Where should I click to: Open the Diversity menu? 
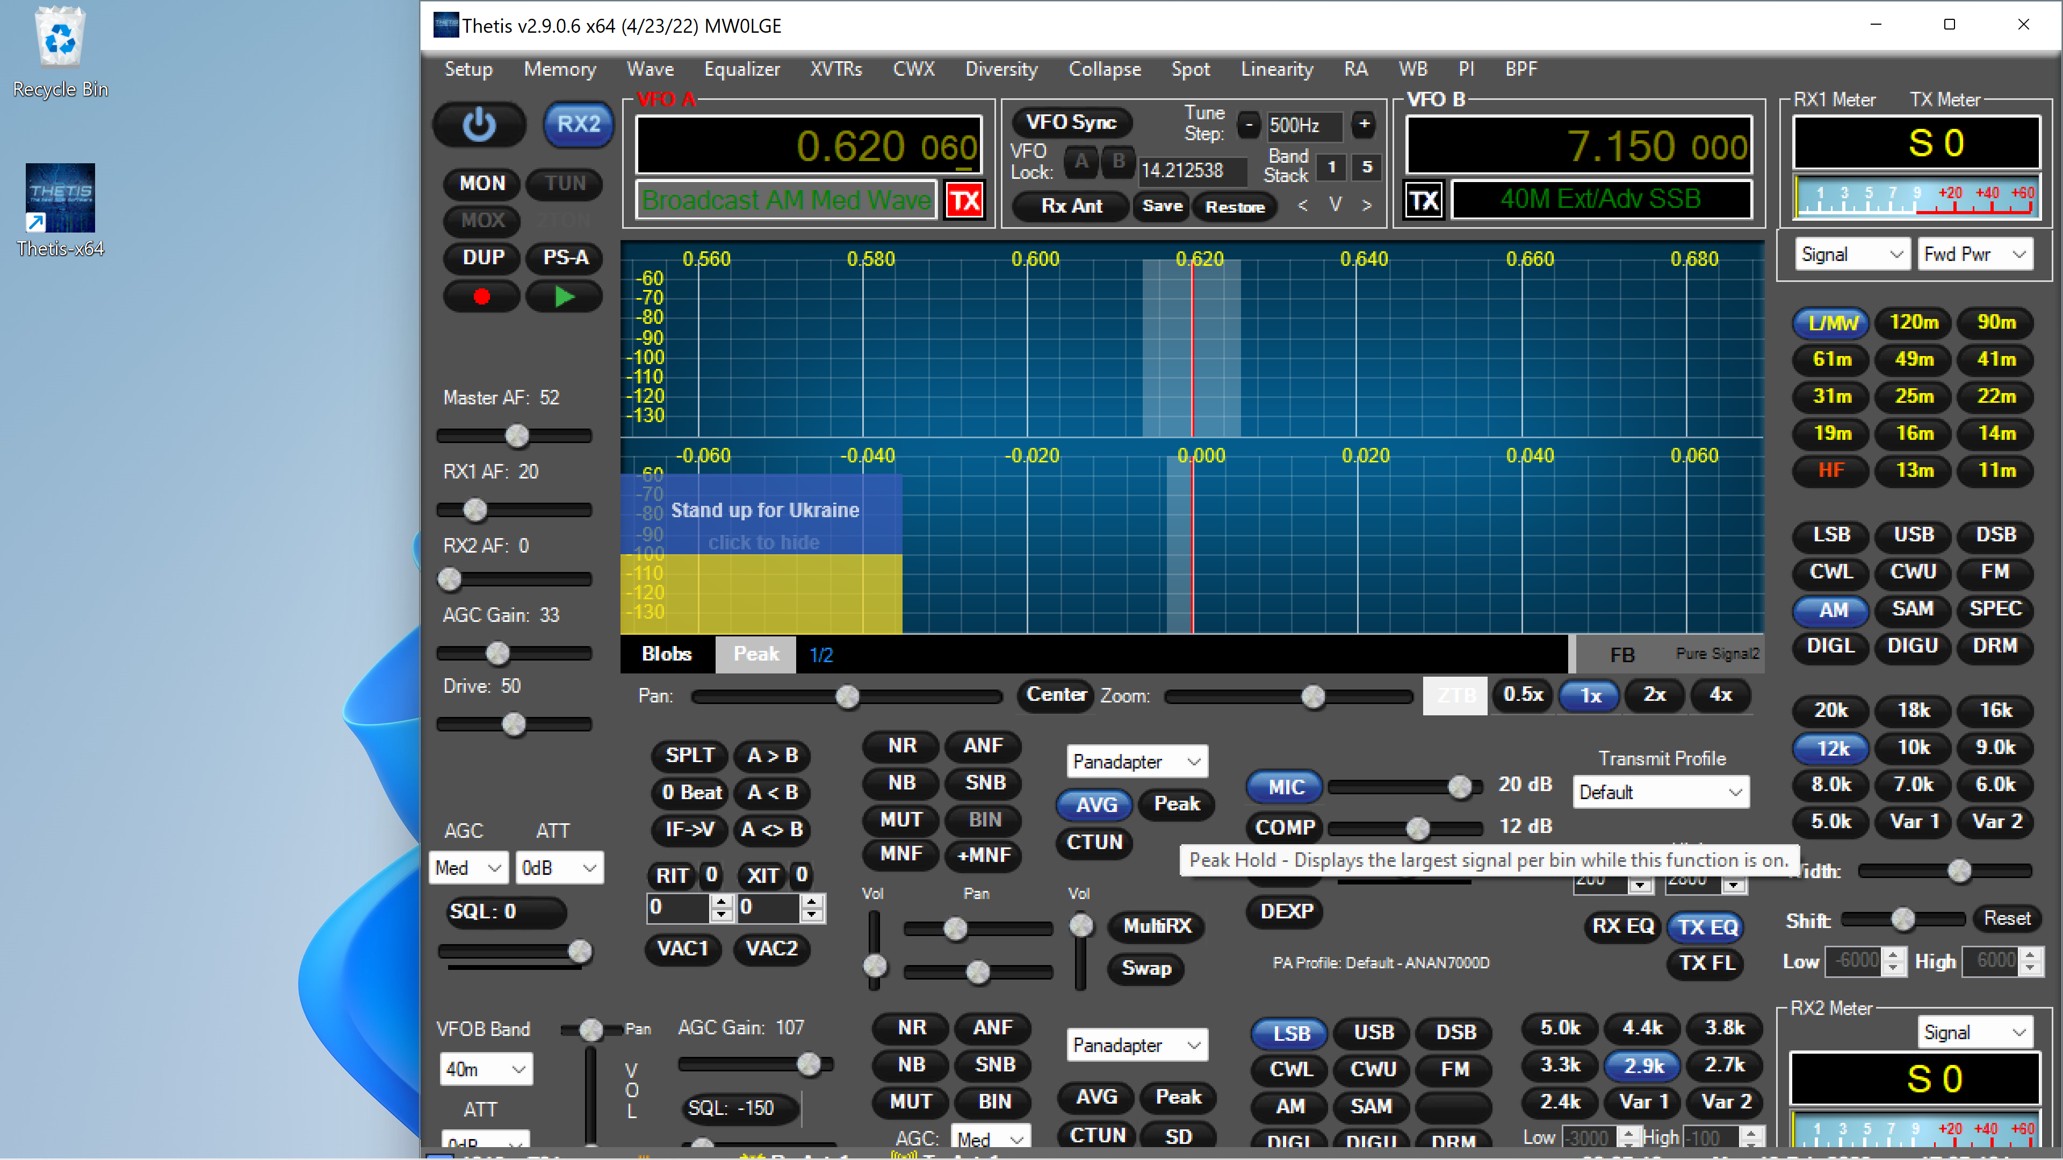pos(1001,69)
